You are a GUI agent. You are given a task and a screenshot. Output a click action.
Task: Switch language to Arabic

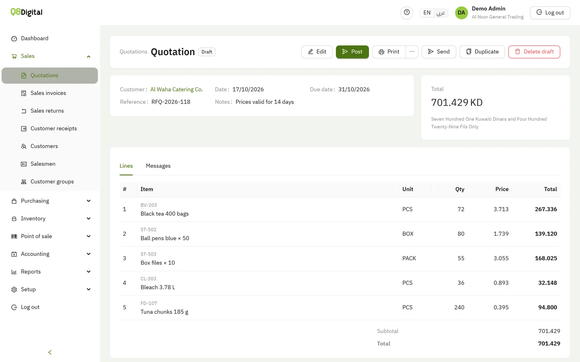(440, 13)
